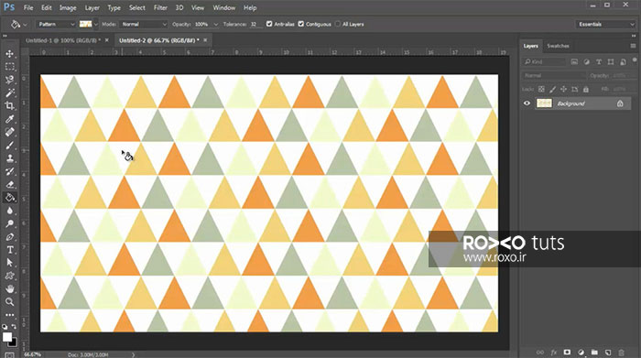Click the layer styles fx icon
Image resolution: width=641 pixels, height=358 pixels.
pyautogui.click(x=553, y=353)
